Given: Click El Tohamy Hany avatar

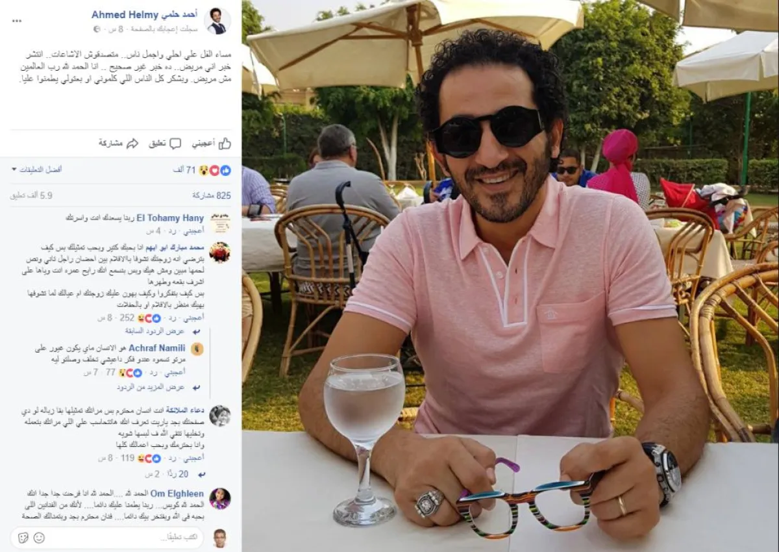Looking at the screenshot, I should coord(219,222).
